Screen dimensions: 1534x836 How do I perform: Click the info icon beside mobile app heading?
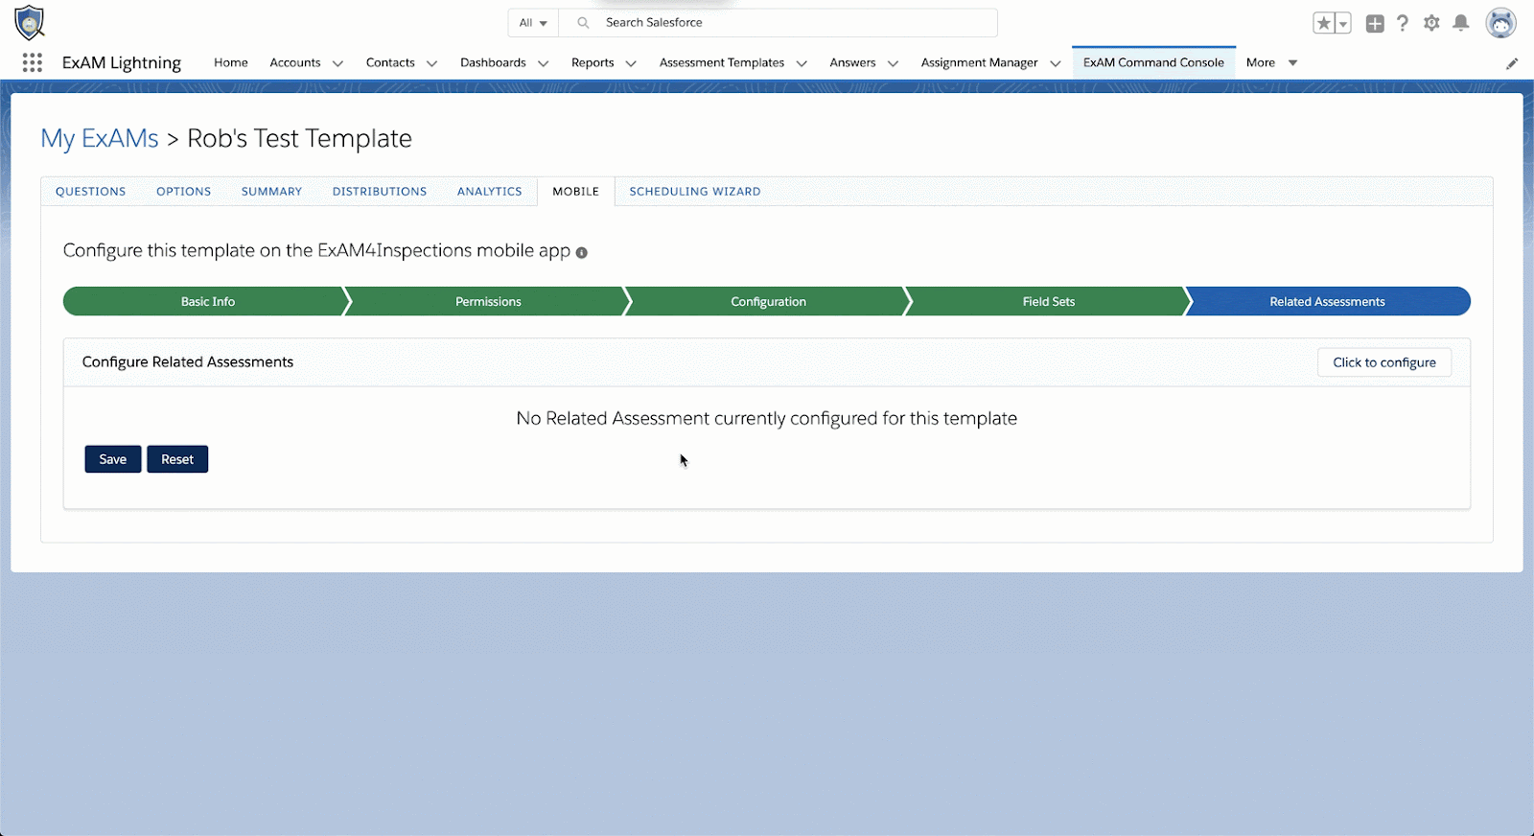[581, 252]
